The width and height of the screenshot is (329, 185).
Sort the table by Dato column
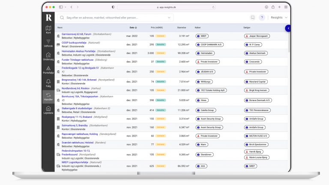[x=132, y=27]
